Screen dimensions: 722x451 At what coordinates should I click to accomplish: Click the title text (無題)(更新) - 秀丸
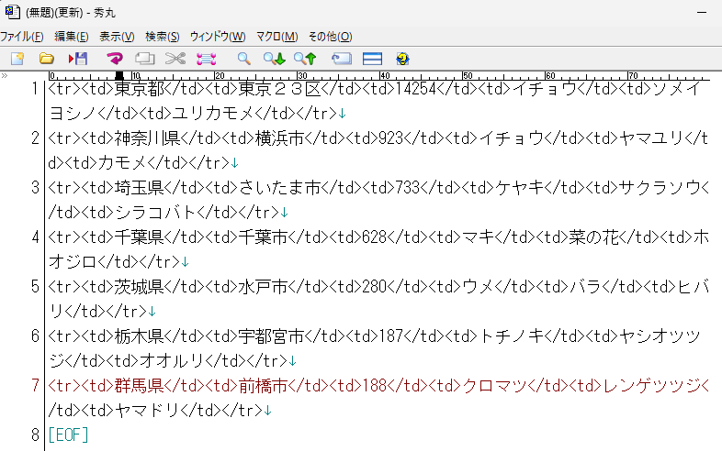coord(71,13)
